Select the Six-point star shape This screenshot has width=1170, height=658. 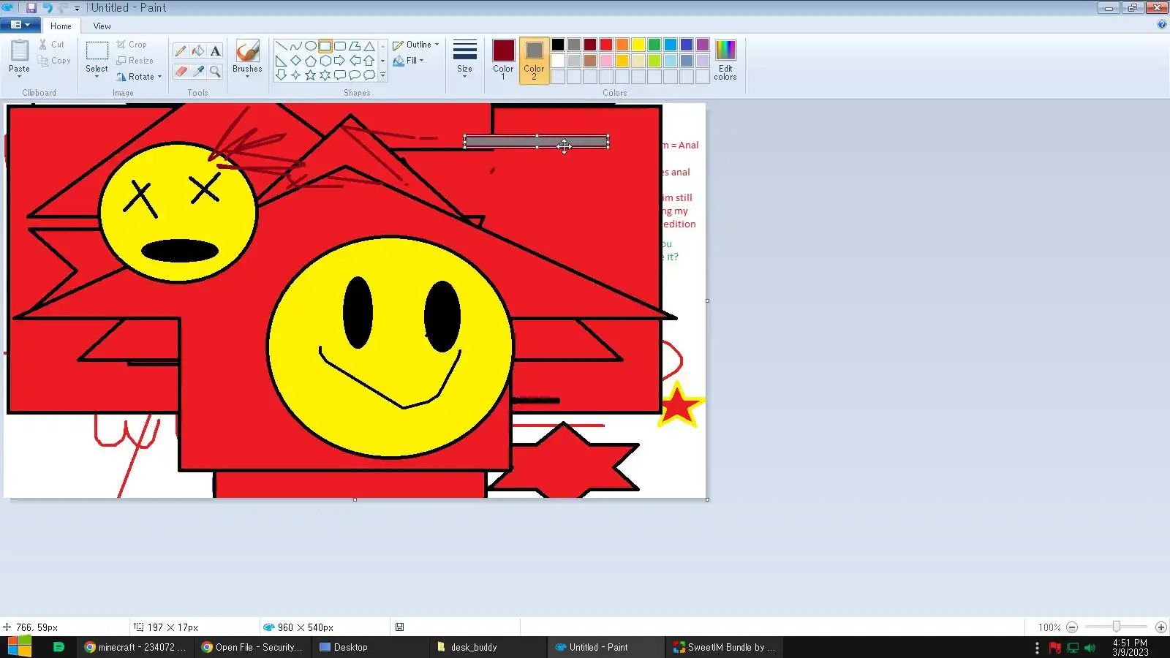point(325,75)
